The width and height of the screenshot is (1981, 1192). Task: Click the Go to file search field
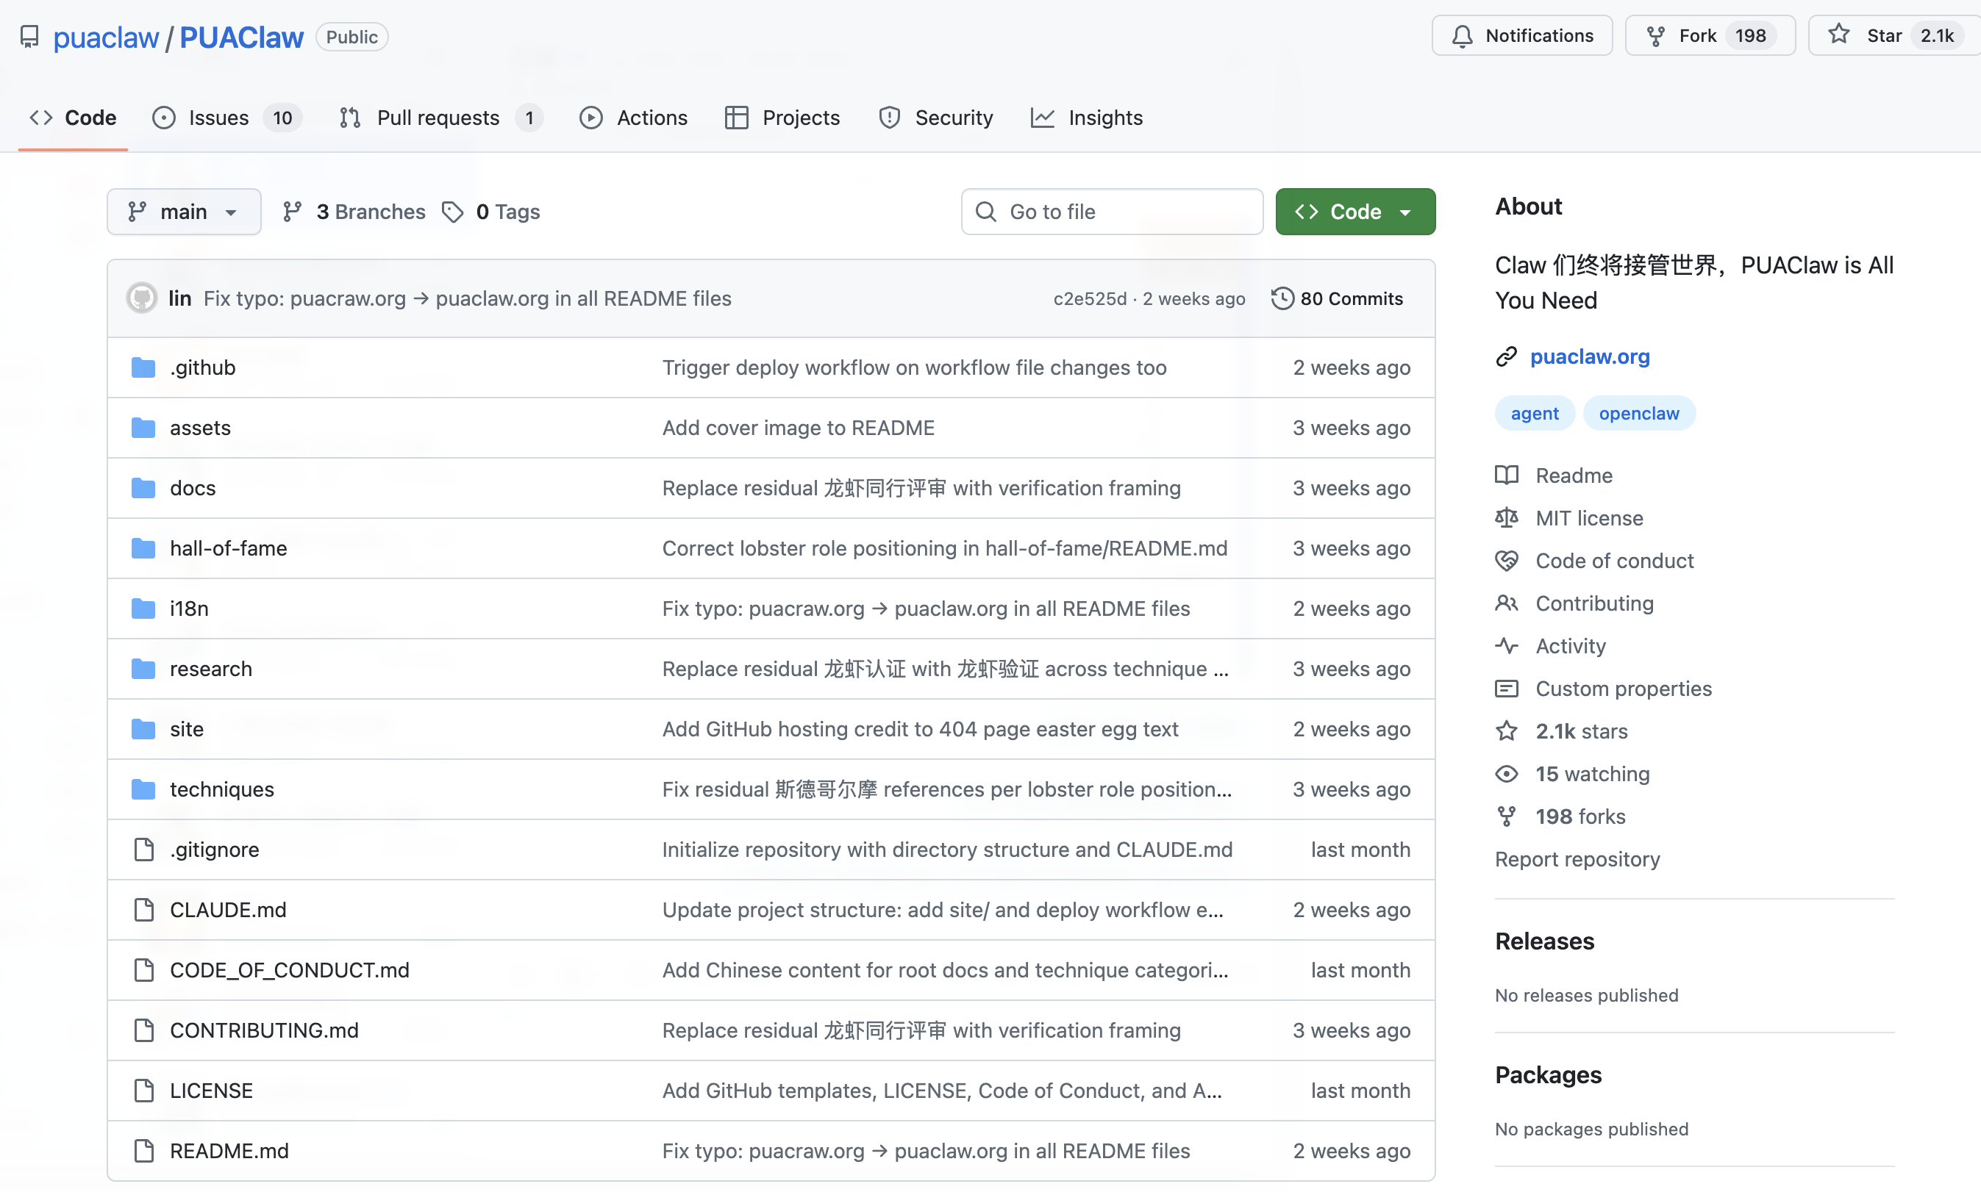click(x=1113, y=212)
